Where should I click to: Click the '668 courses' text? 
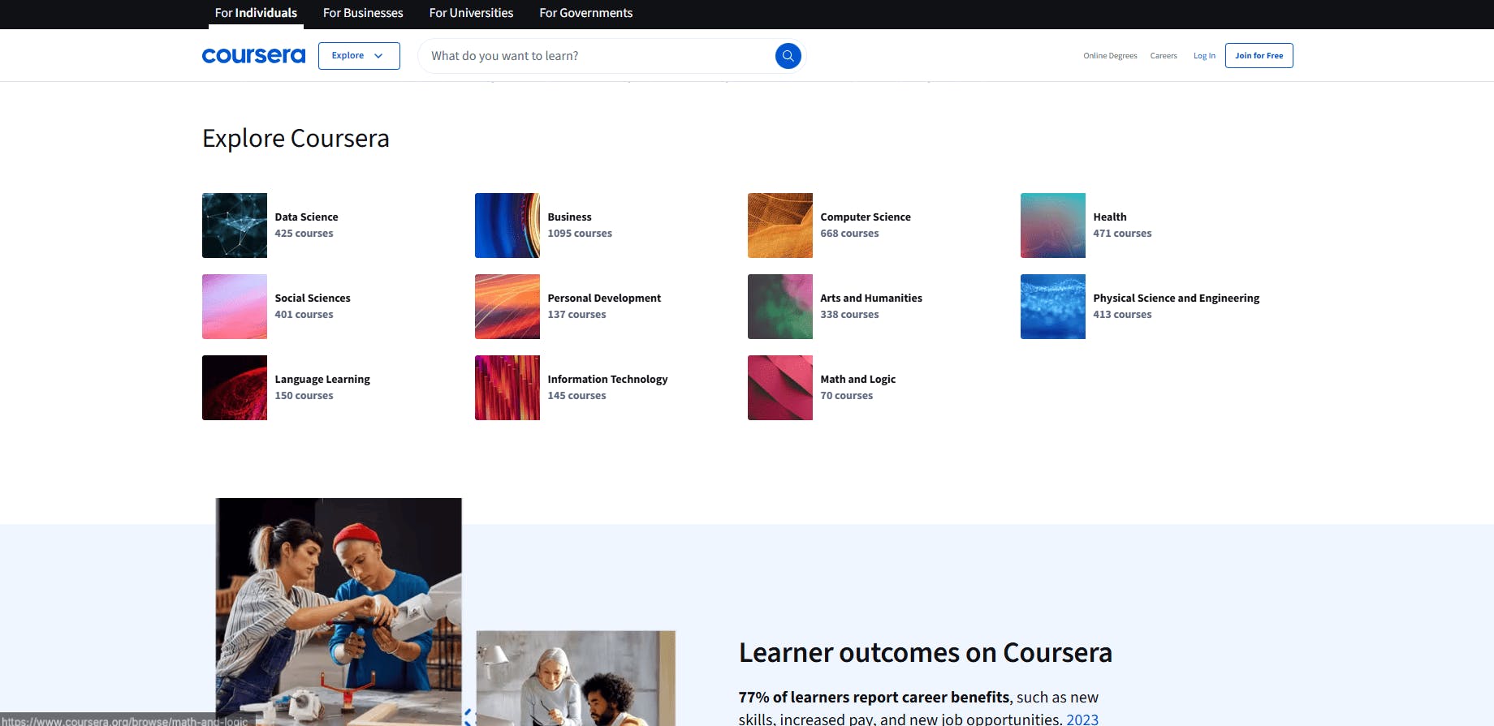[x=849, y=234]
